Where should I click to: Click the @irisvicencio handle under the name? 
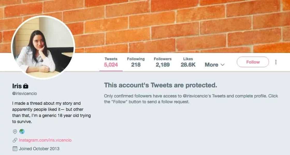coord(25,94)
